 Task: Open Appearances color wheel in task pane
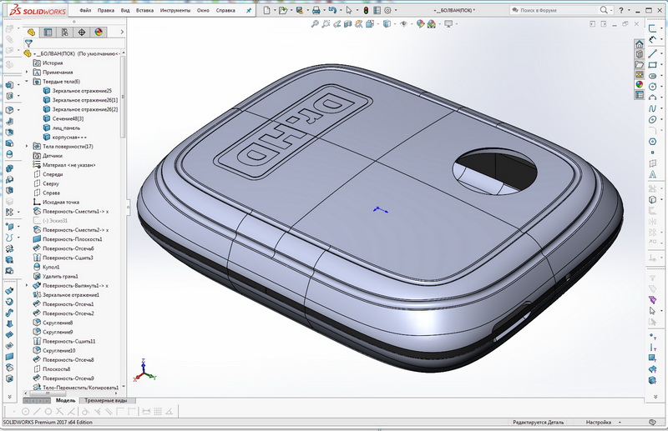[639, 85]
